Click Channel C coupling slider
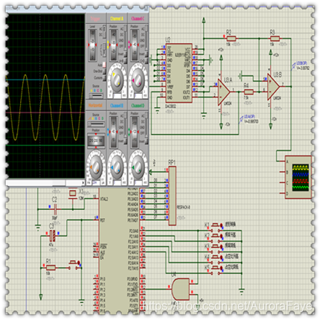320x320 pixels. 147,38
